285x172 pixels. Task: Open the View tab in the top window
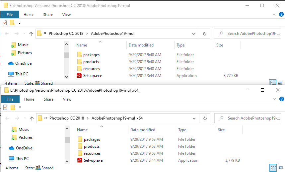(x=66, y=15)
